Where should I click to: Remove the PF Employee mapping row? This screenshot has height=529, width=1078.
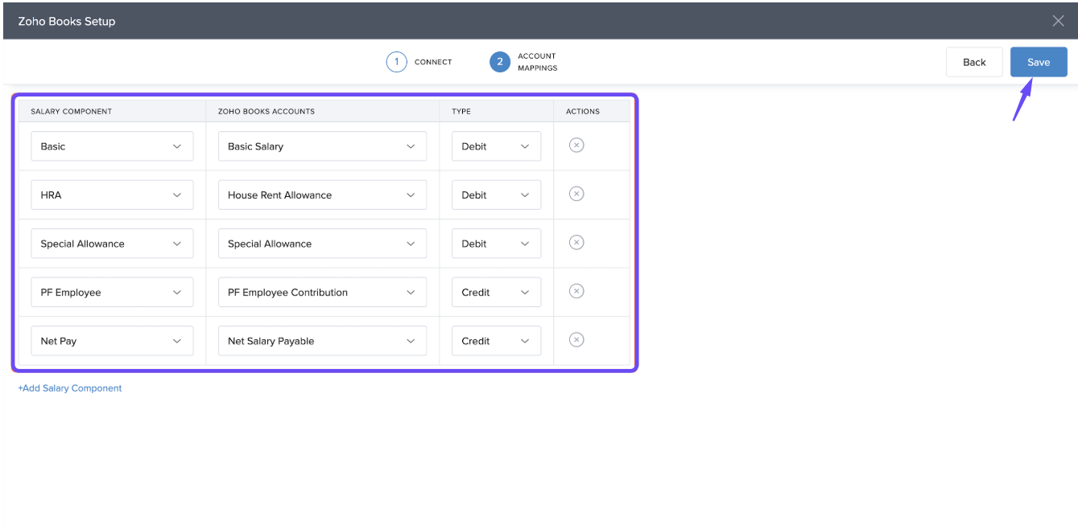(576, 291)
